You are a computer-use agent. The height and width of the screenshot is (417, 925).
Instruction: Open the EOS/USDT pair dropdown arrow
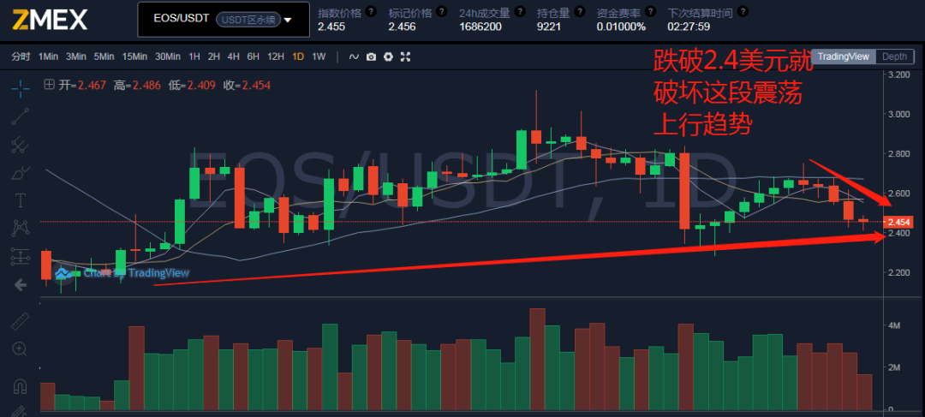point(288,20)
